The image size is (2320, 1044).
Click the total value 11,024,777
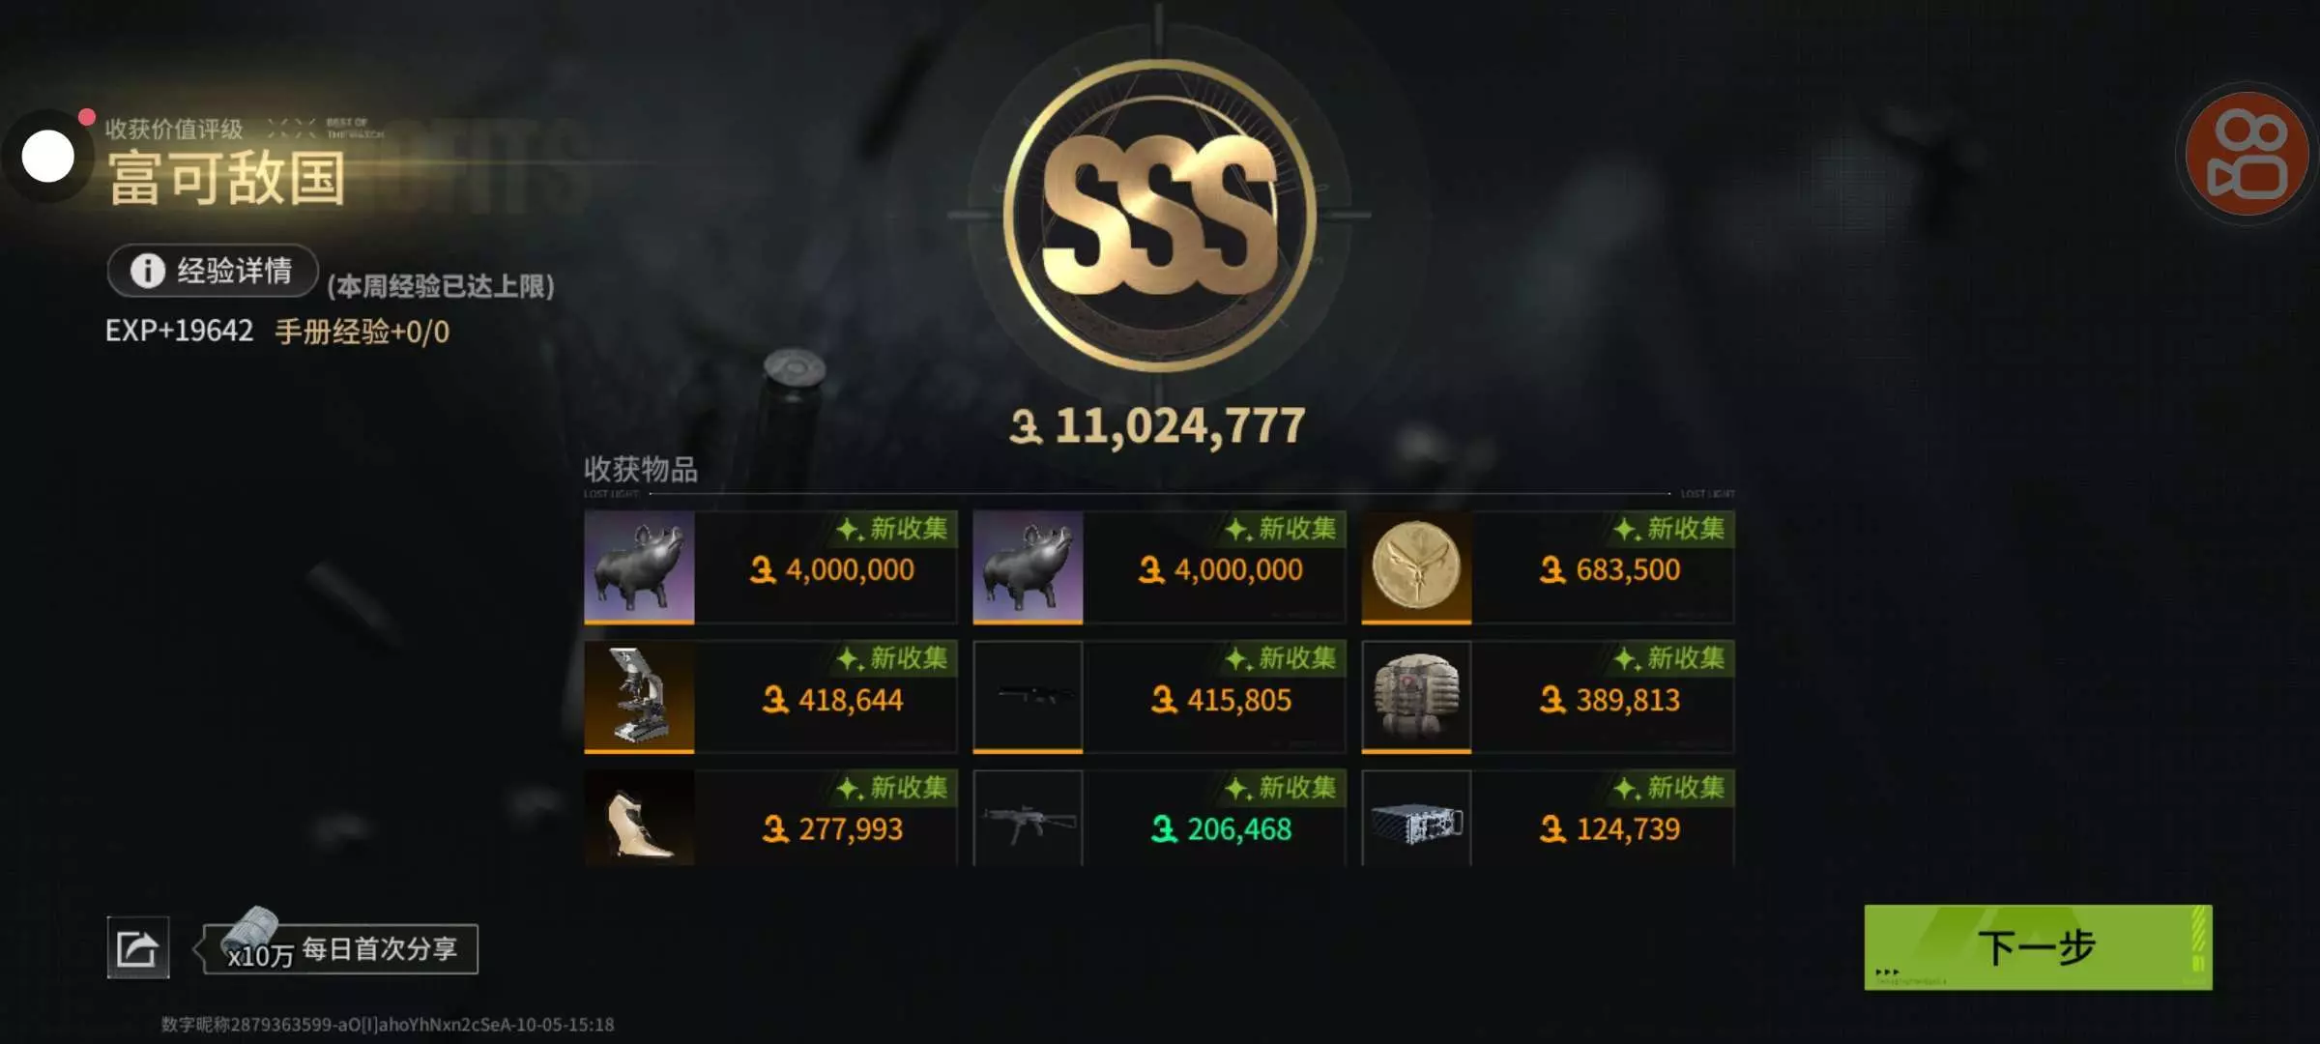1158,426
